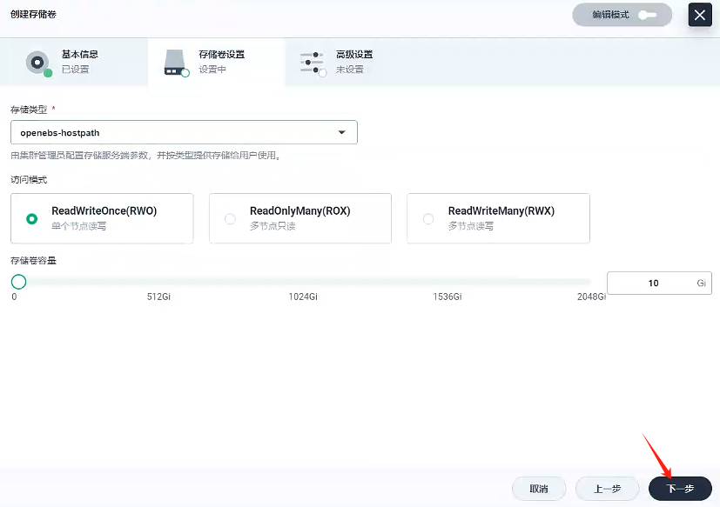Click the storage class help text 由集群管理员配置
Image resolution: width=720 pixels, height=507 pixels.
(x=145, y=156)
